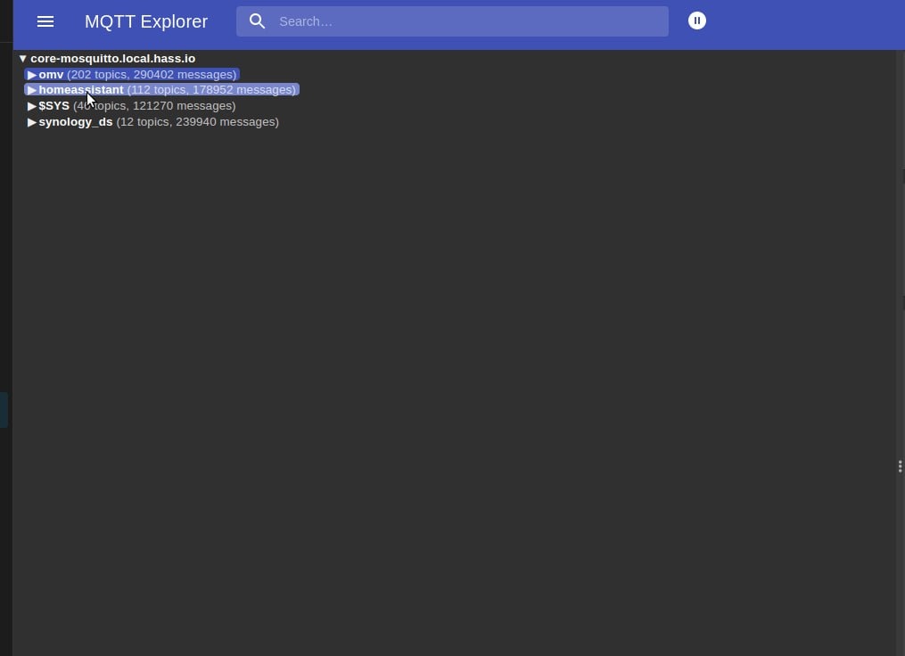Click omv's '(202 topics, 290402 messages)' count

click(152, 75)
